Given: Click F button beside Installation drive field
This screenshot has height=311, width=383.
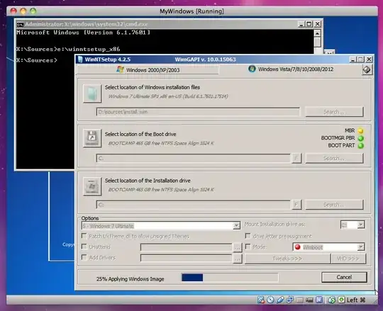Looking at the screenshot, I should (x=296, y=205).
